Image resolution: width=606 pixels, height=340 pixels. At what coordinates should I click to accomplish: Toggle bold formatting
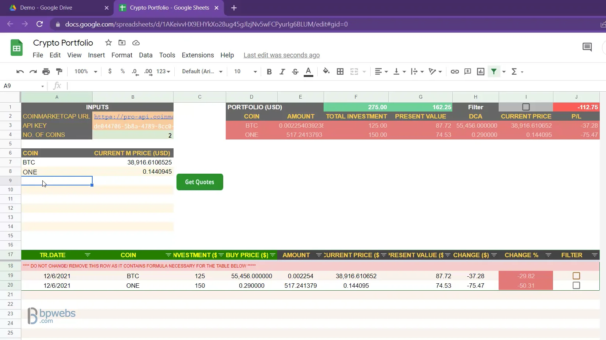(x=269, y=71)
